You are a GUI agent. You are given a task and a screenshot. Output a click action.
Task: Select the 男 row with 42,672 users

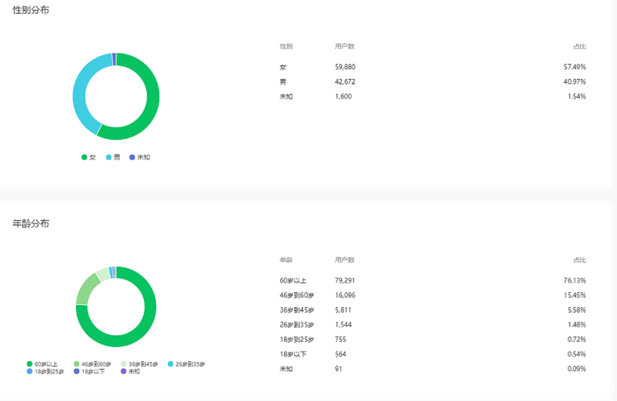(x=433, y=82)
